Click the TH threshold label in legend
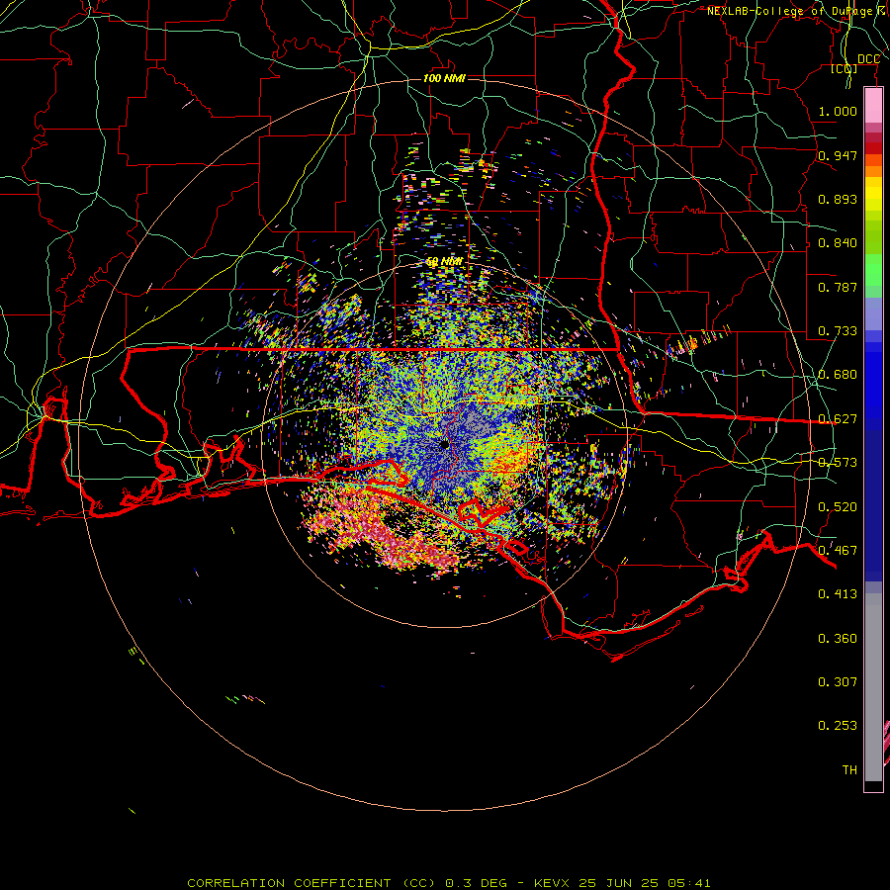 point(849,770)
